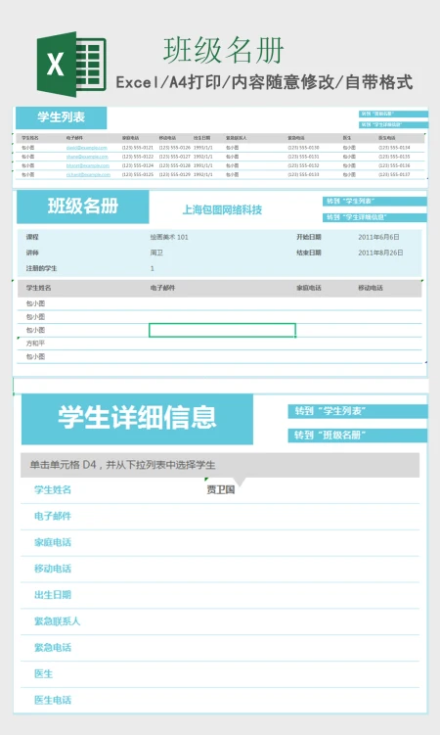Click 转到 "学生详细信息" in the 班级名册 sheet
Viewport: 440px width, 735px height.
click(374, 217)
